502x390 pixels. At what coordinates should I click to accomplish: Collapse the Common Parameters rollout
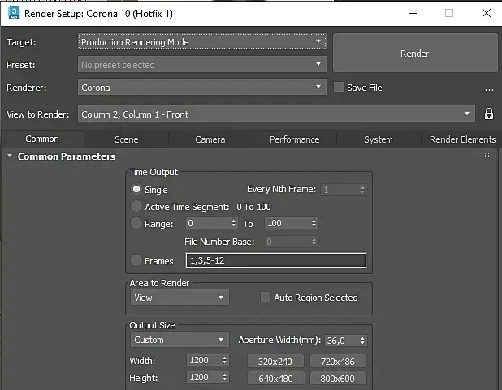(10, 156)
